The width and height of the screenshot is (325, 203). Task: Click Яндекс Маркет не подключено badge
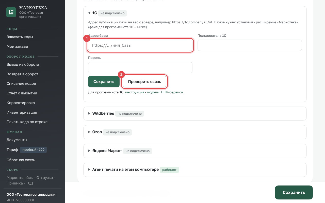137,151
